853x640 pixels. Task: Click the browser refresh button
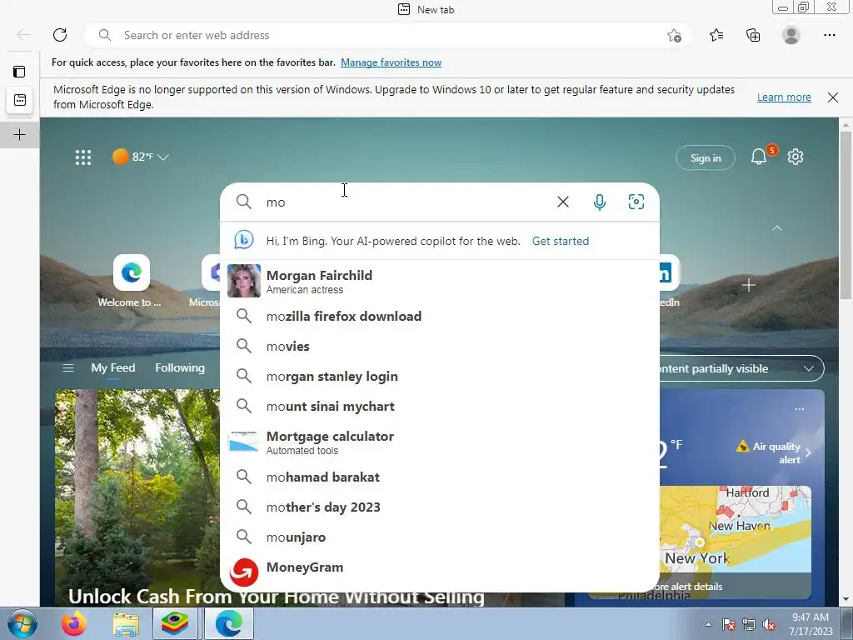coord(60,35)
